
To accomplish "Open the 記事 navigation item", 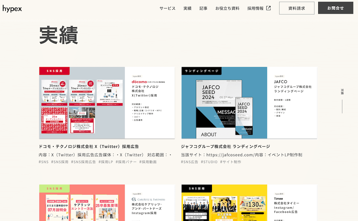I will (x=203, y=8).
